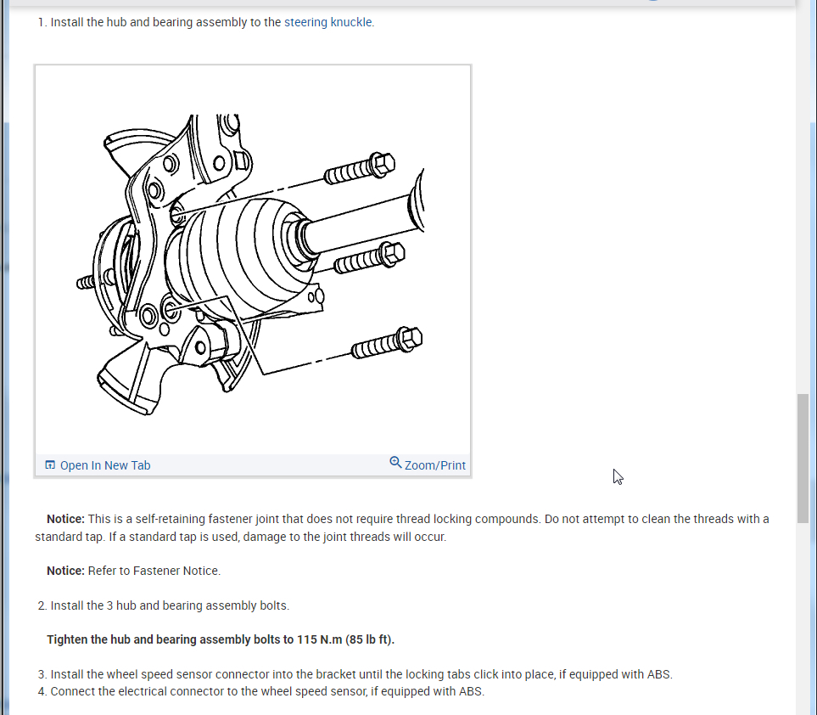The height and width of the screenshot is (715, 817).
Task: Click the bottom bolt in the diagram
Action: pyautogui.click(x=387, y=342)
